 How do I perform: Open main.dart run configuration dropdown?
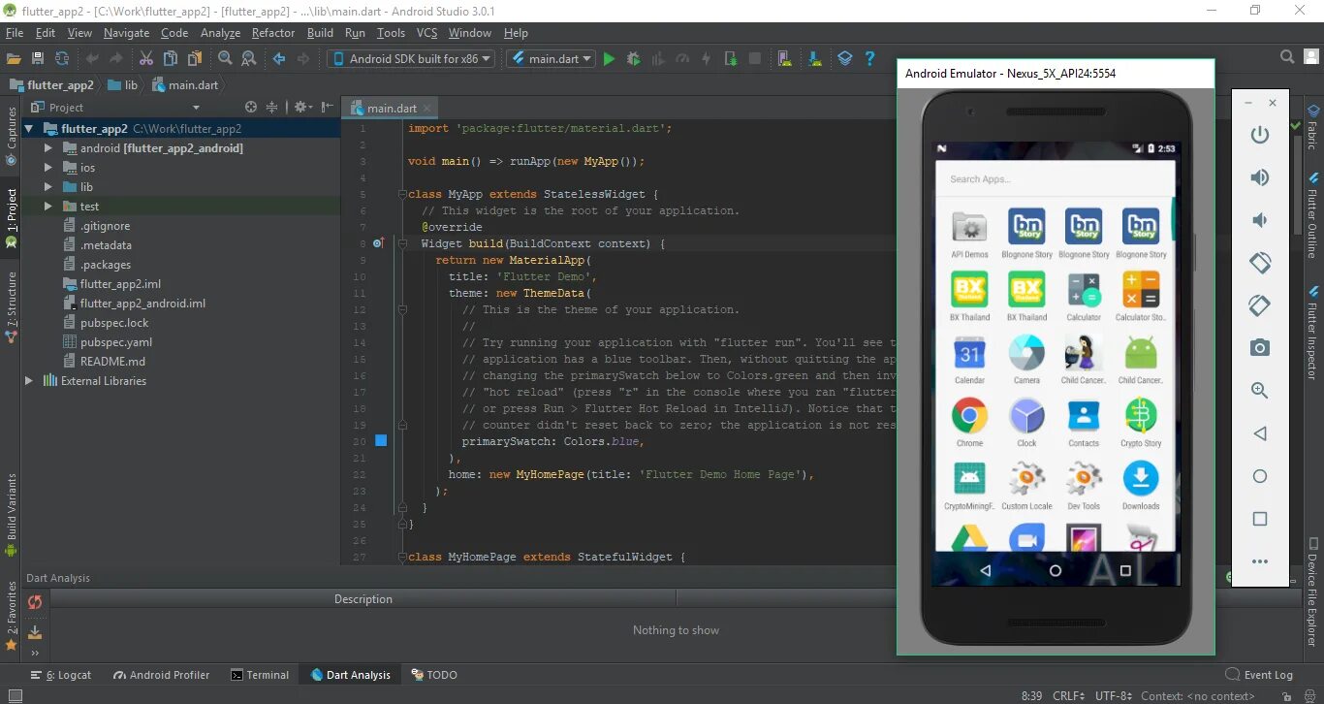click(549, 59)
